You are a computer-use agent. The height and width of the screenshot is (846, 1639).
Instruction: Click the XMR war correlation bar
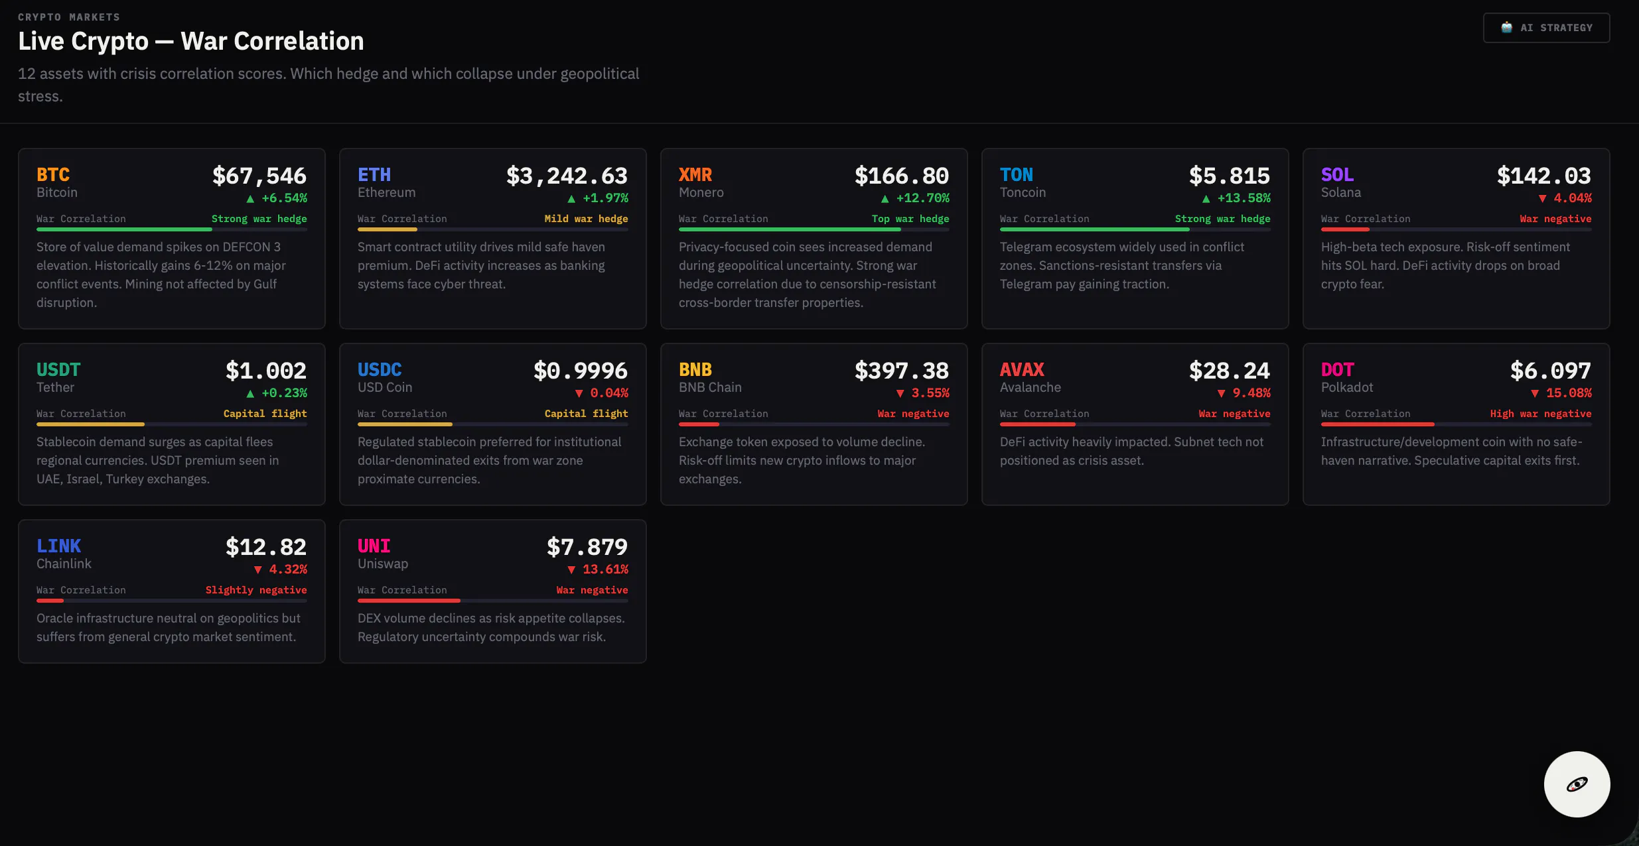coord(814,229)
